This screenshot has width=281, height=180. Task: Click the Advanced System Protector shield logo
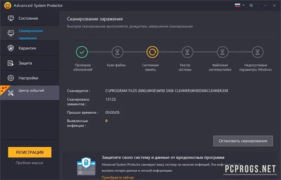coord(7,5)
